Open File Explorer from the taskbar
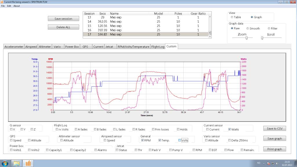The width and height of the screenshot is (297, 167). coord(17,163)
